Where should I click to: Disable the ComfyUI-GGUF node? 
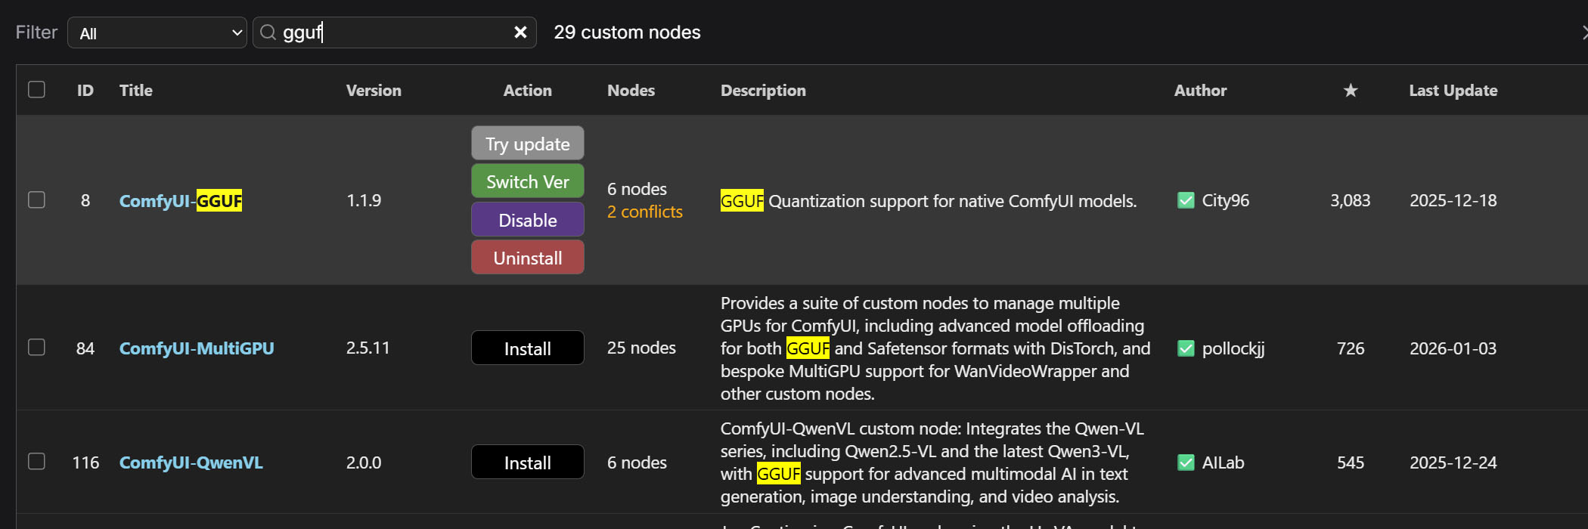[527, 220]
